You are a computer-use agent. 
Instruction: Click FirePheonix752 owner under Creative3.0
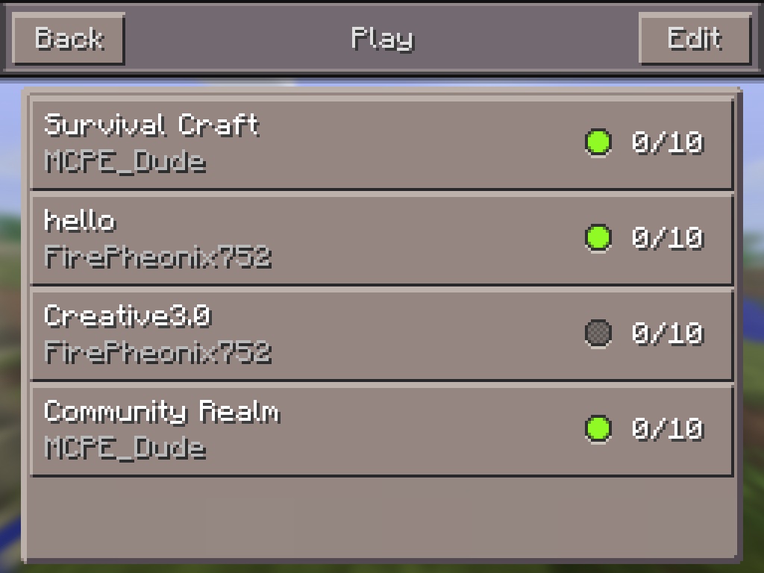[x=158, y=353]
